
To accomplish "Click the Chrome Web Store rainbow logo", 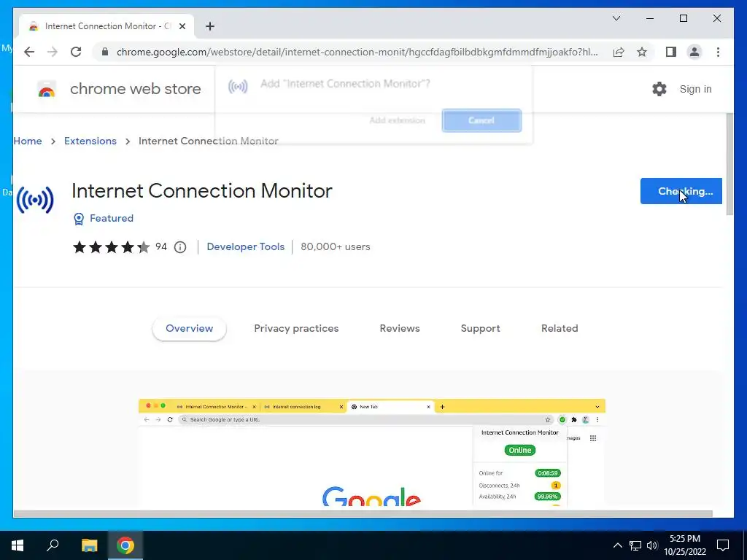I will coord(47,89).
